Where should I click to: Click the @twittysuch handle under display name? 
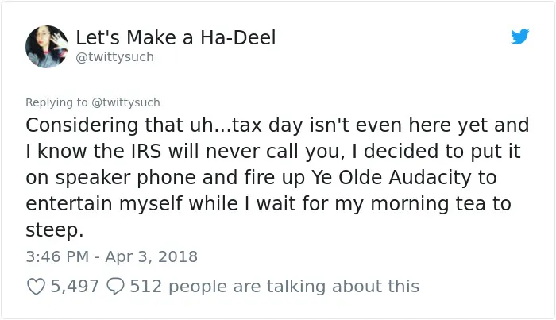pyautogui.click(x=115, y=57)
